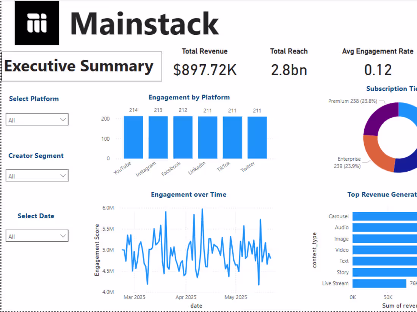
Task: Click the Total Revenue KPI card
Action: pos(205,61)
